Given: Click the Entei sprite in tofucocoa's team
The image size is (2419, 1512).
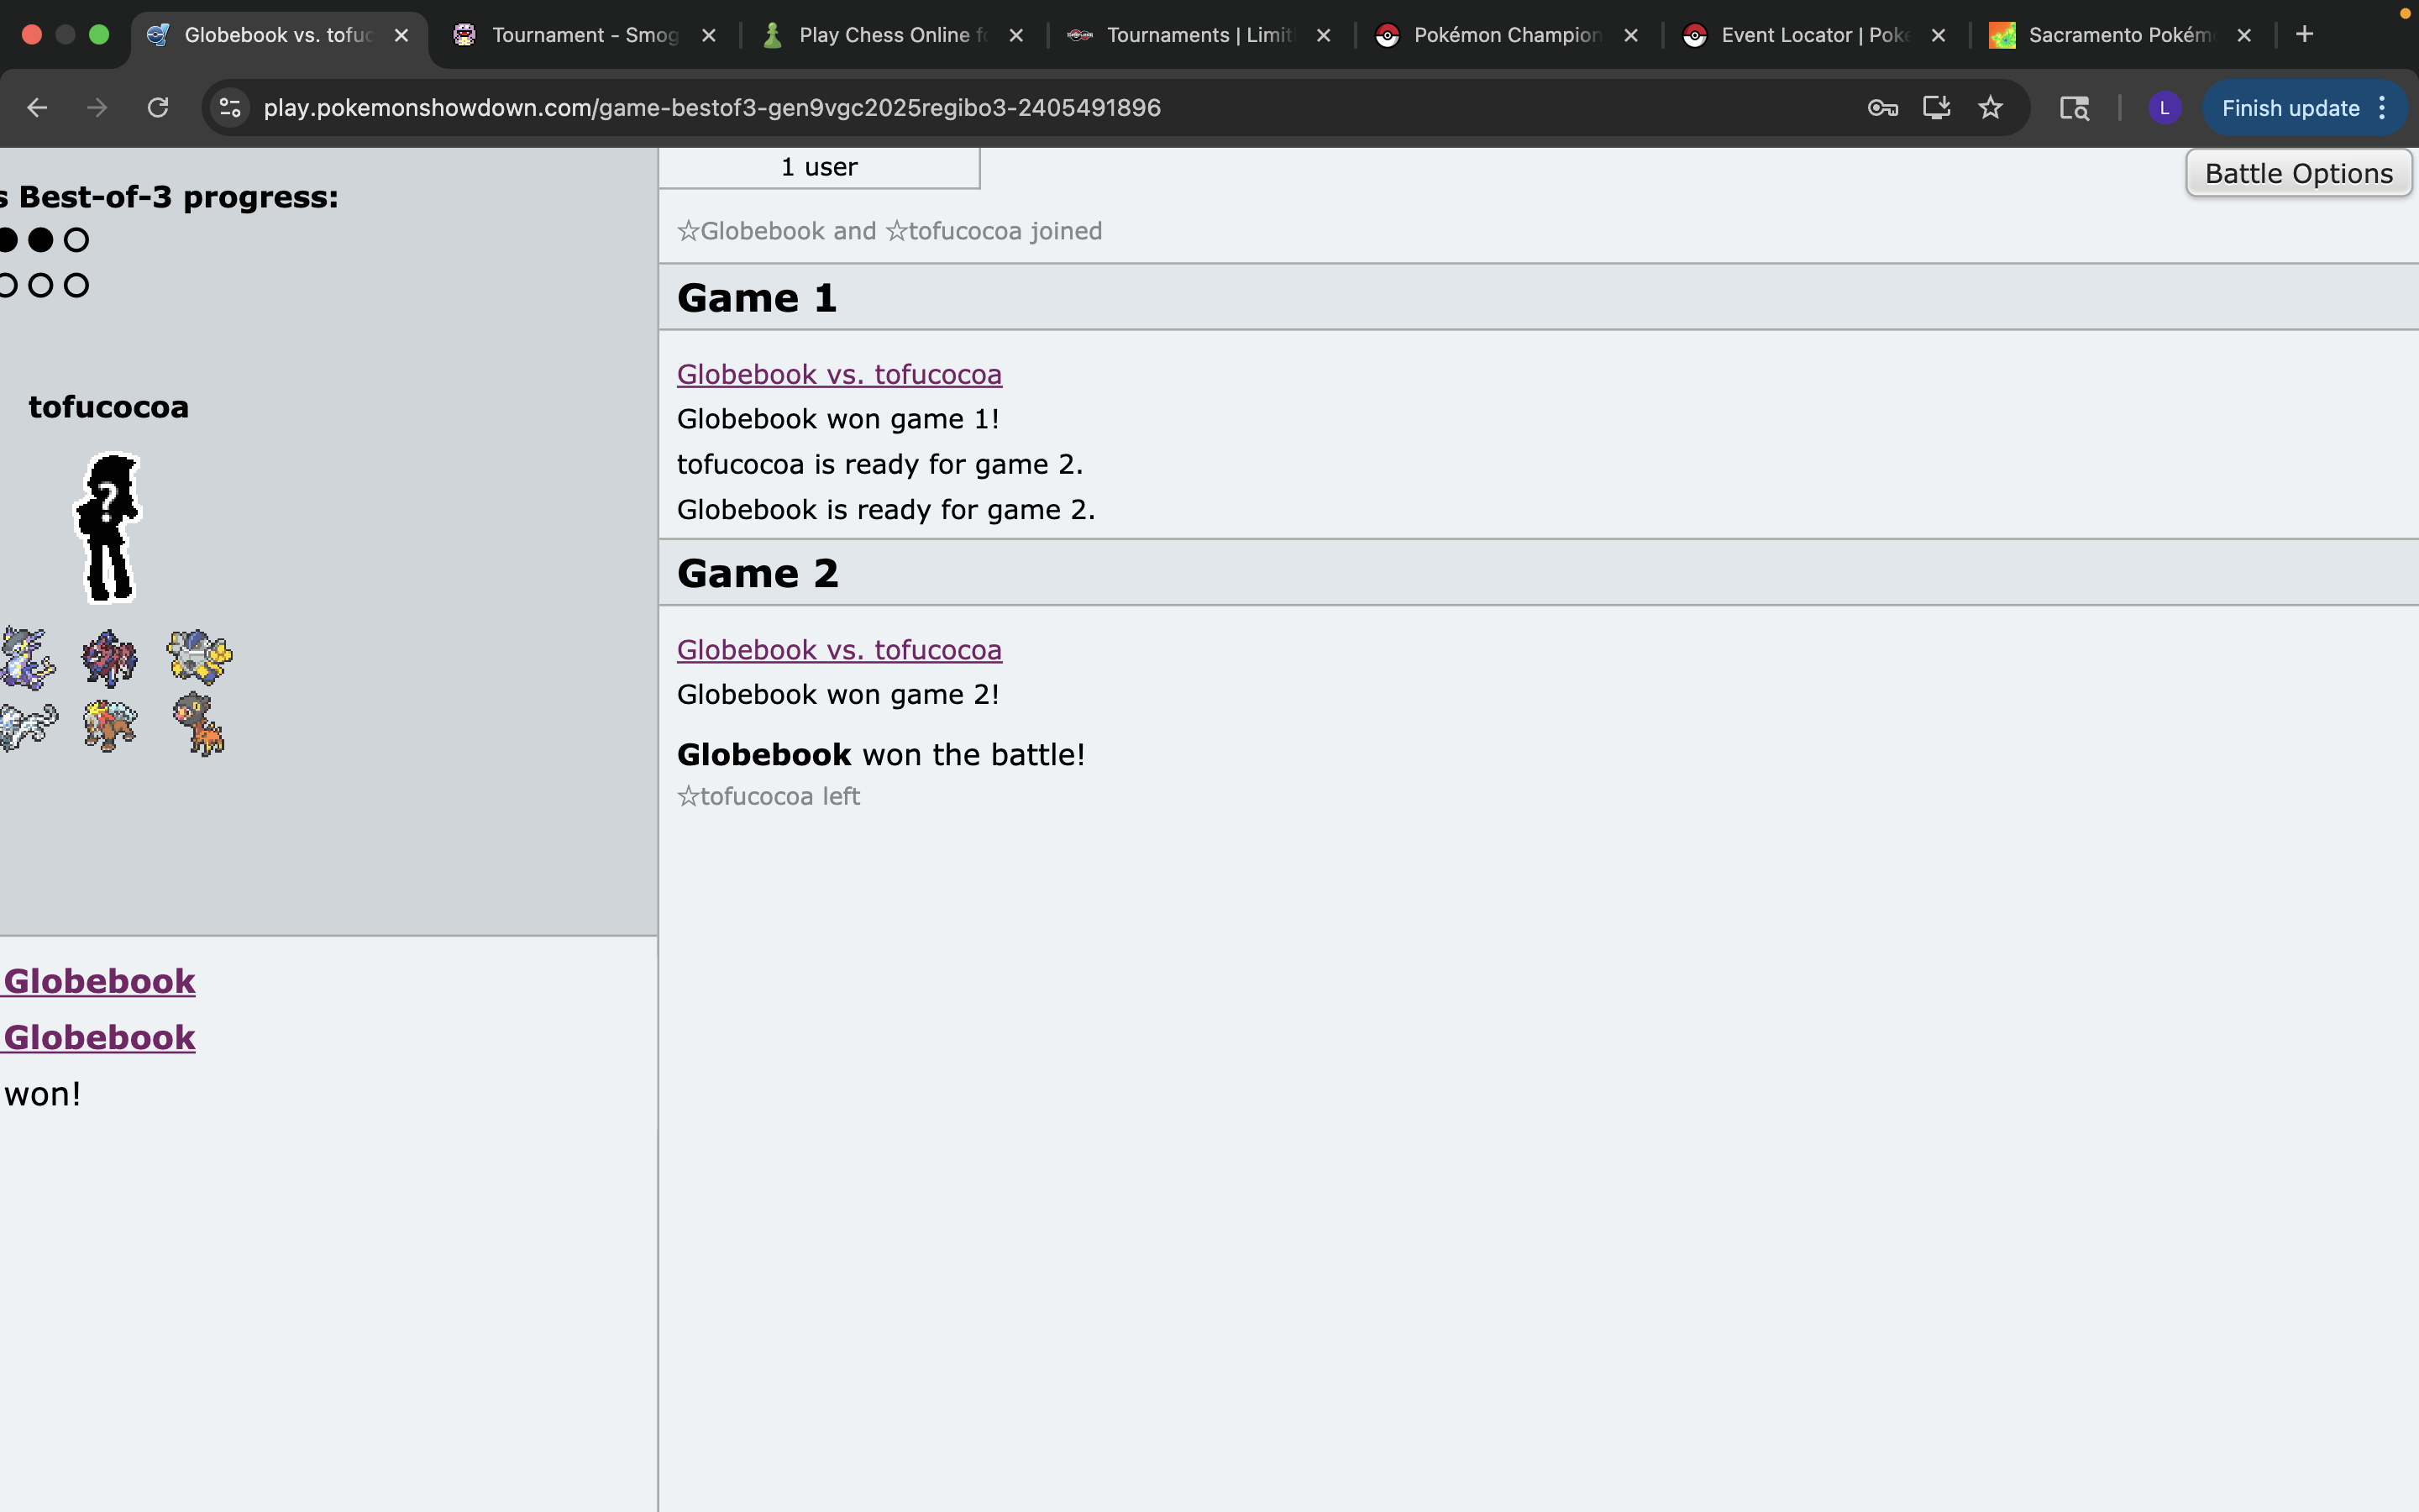Looking at the screenshot, I should (110, 725).
